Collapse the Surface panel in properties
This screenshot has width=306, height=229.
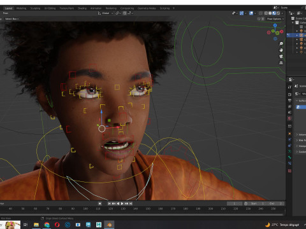(x=301, y=101)
